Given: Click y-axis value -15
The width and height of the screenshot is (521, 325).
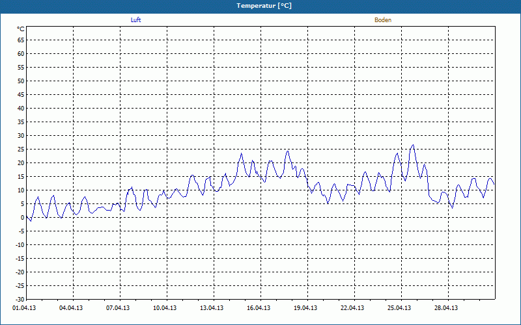Looking at the screenshot, I should pos(20,258).
